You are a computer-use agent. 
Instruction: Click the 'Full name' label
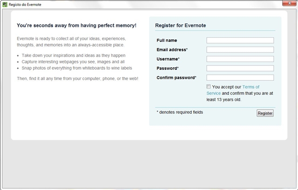pyautogui.click(x=167, y=40)
